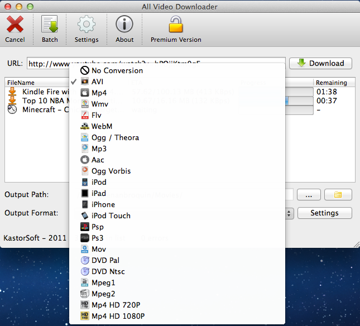360x326 pixels.
Task: Click the Mp4 HD 720P icon
Action: click(85, 305)
